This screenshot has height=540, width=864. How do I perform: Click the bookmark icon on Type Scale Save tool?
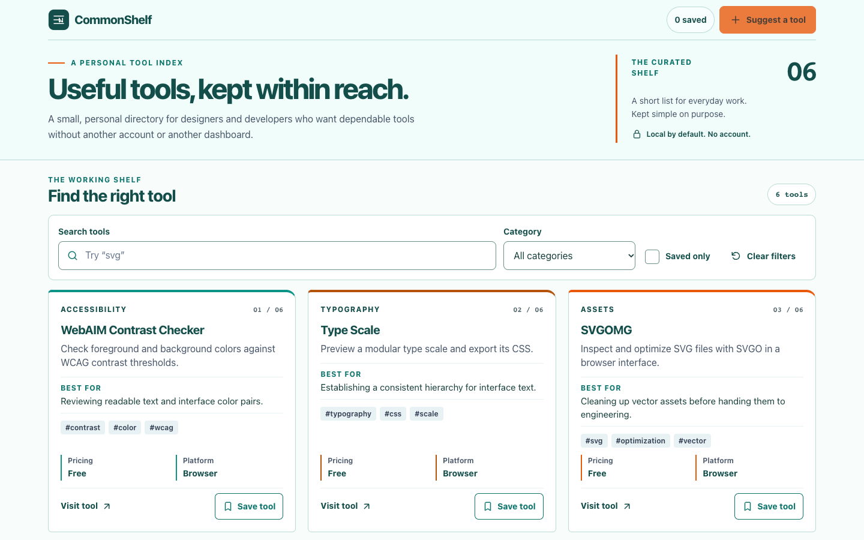488,506
